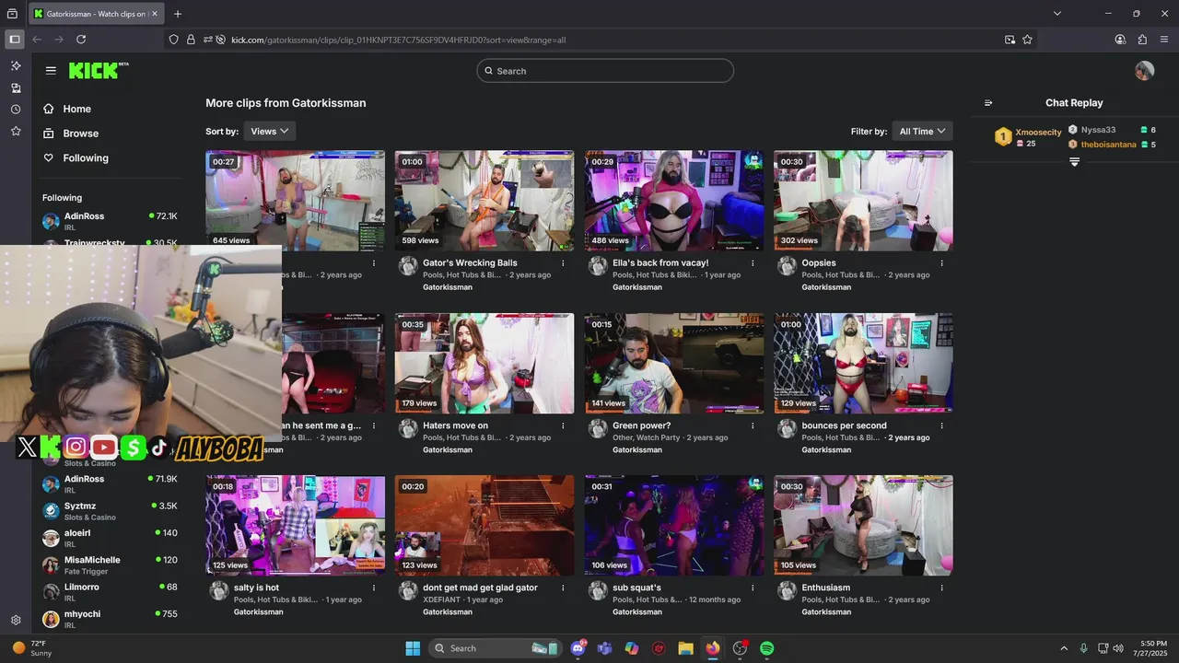Play the Ella's back from vacay! thumbnail
Screen dimensions: 1179x663
[x=674, y=201]
